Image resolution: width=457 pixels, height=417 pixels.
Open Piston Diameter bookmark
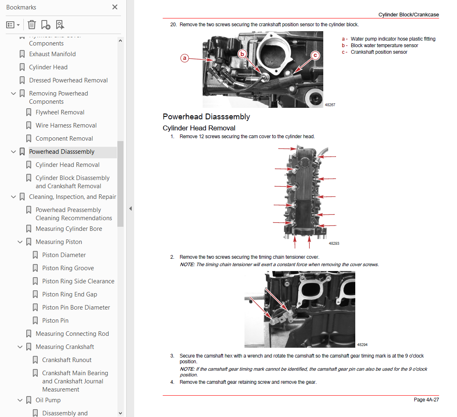(x=64, y=255)
